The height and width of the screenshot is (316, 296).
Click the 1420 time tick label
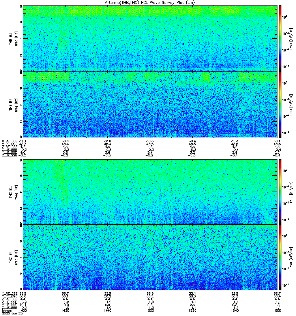(x=65, y=310)
